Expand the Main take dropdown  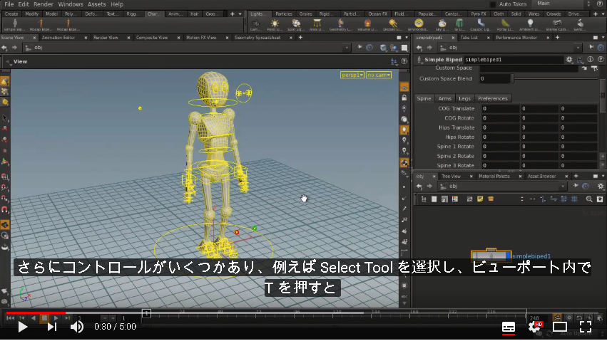(x=563, y=4)
